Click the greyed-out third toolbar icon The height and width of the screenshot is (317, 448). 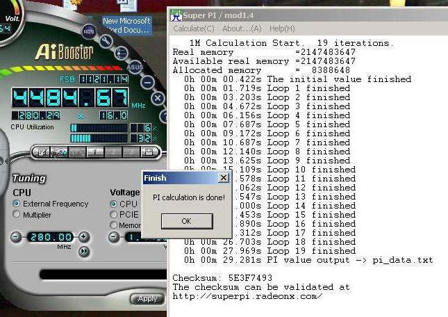[x=77, y=152]
